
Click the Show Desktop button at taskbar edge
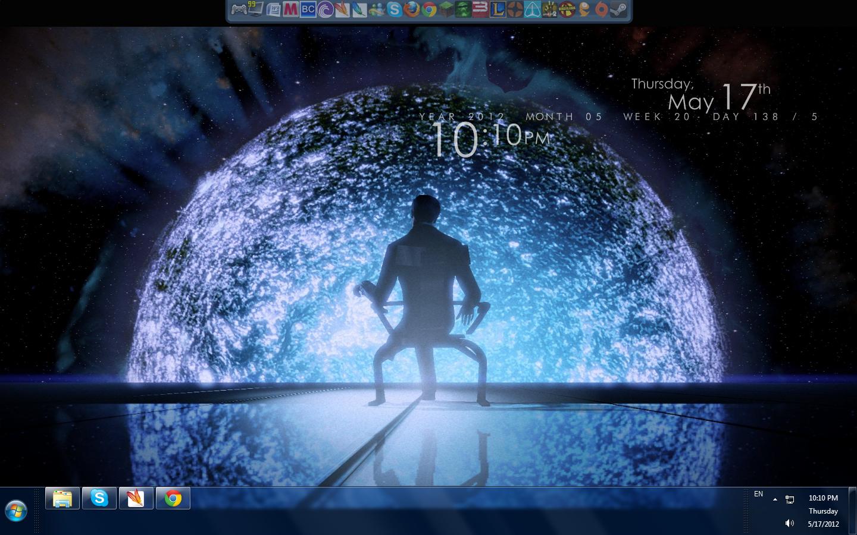[x=853, y=511]
